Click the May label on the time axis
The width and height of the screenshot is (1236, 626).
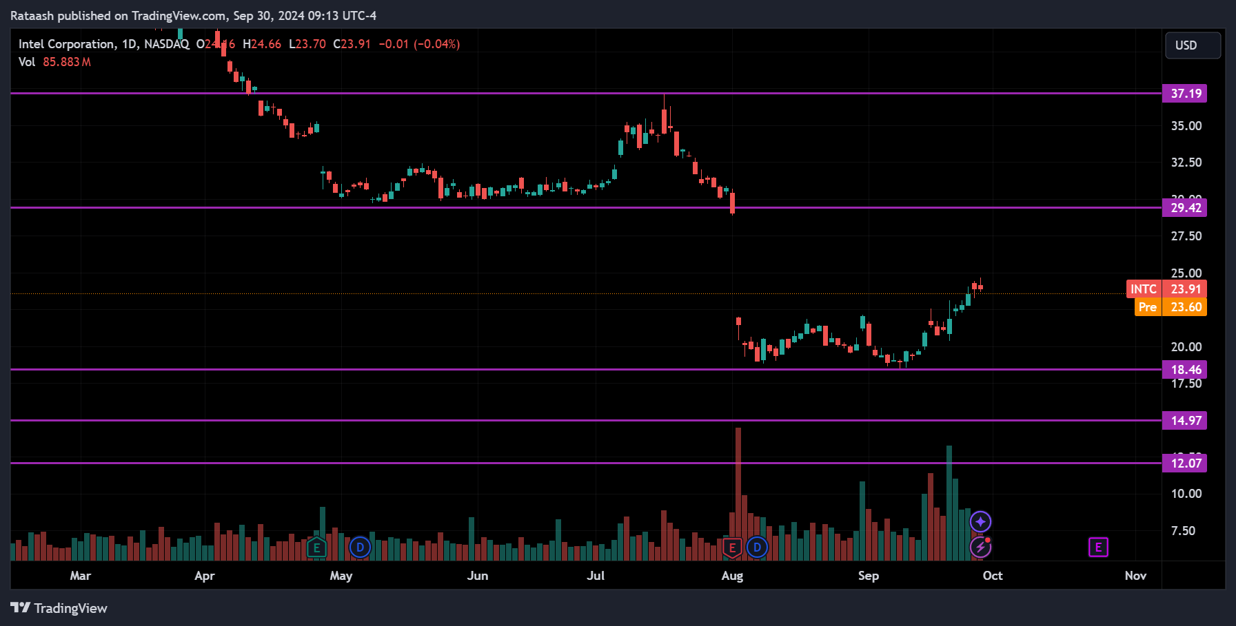[x=341, y=576]
